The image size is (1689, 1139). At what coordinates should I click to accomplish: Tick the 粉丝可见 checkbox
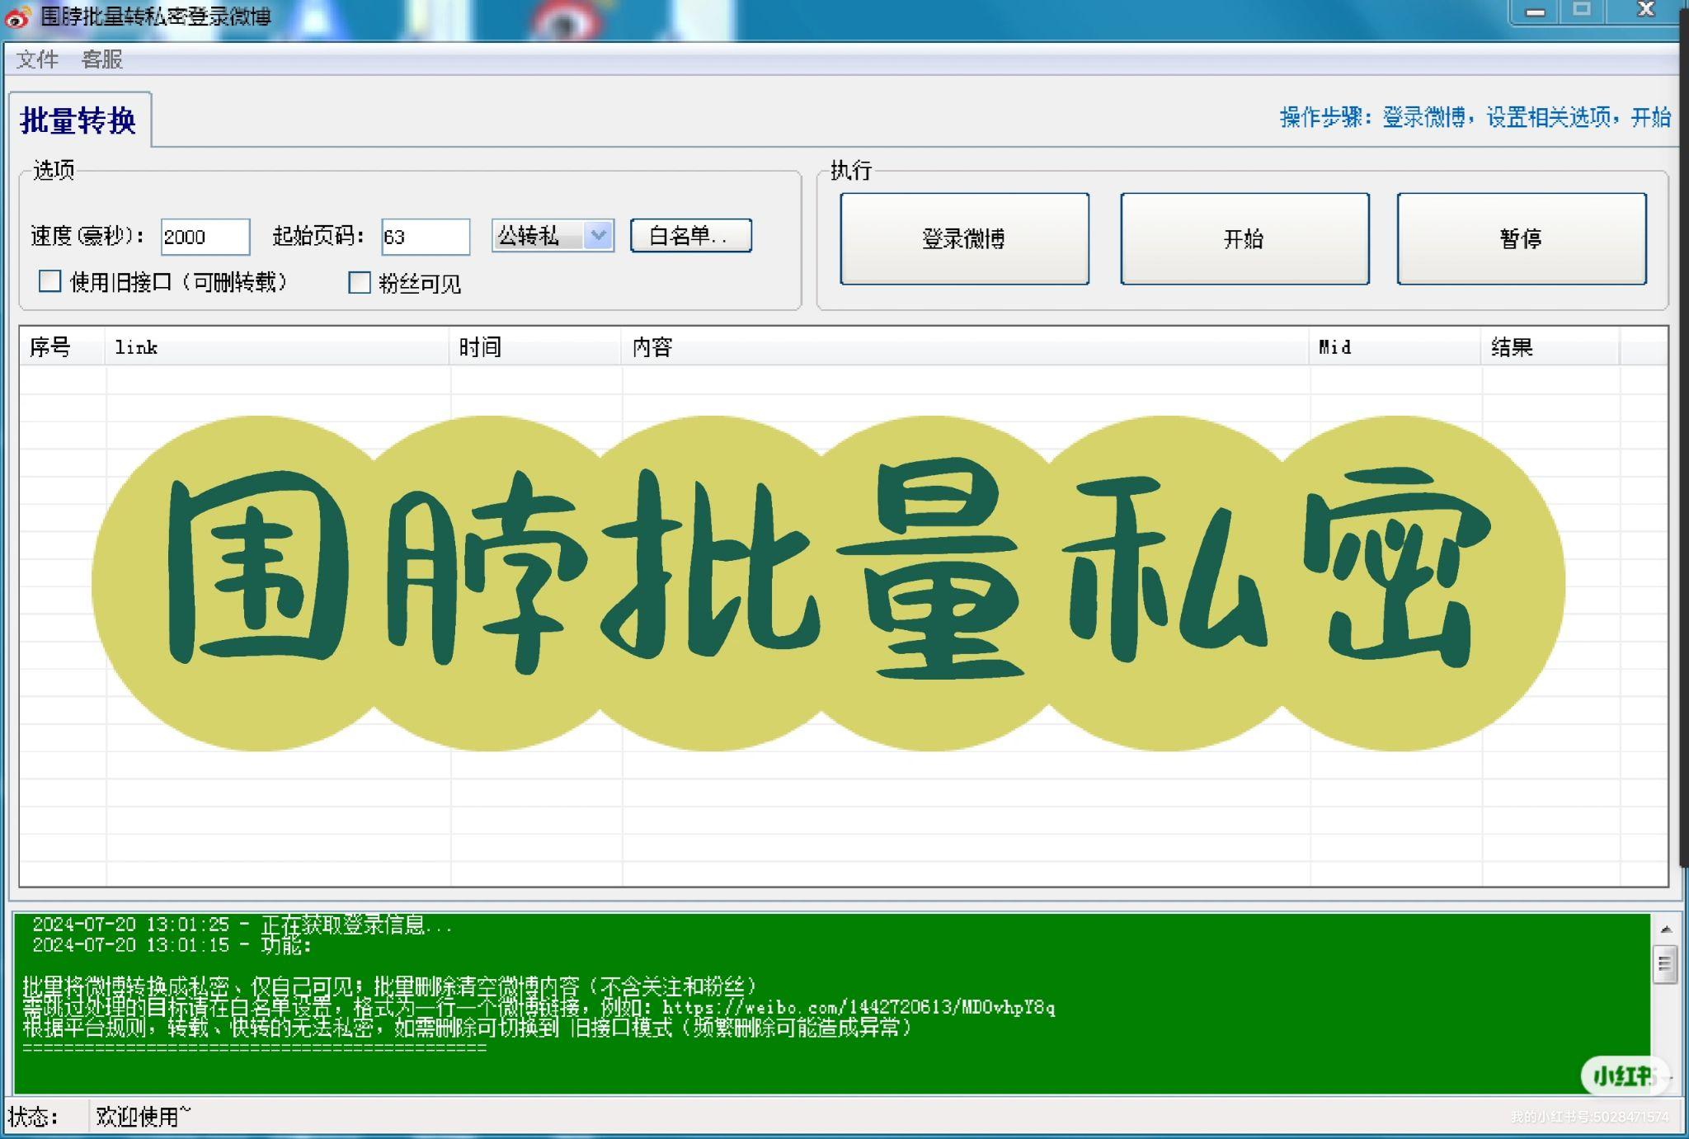[360, 283]
